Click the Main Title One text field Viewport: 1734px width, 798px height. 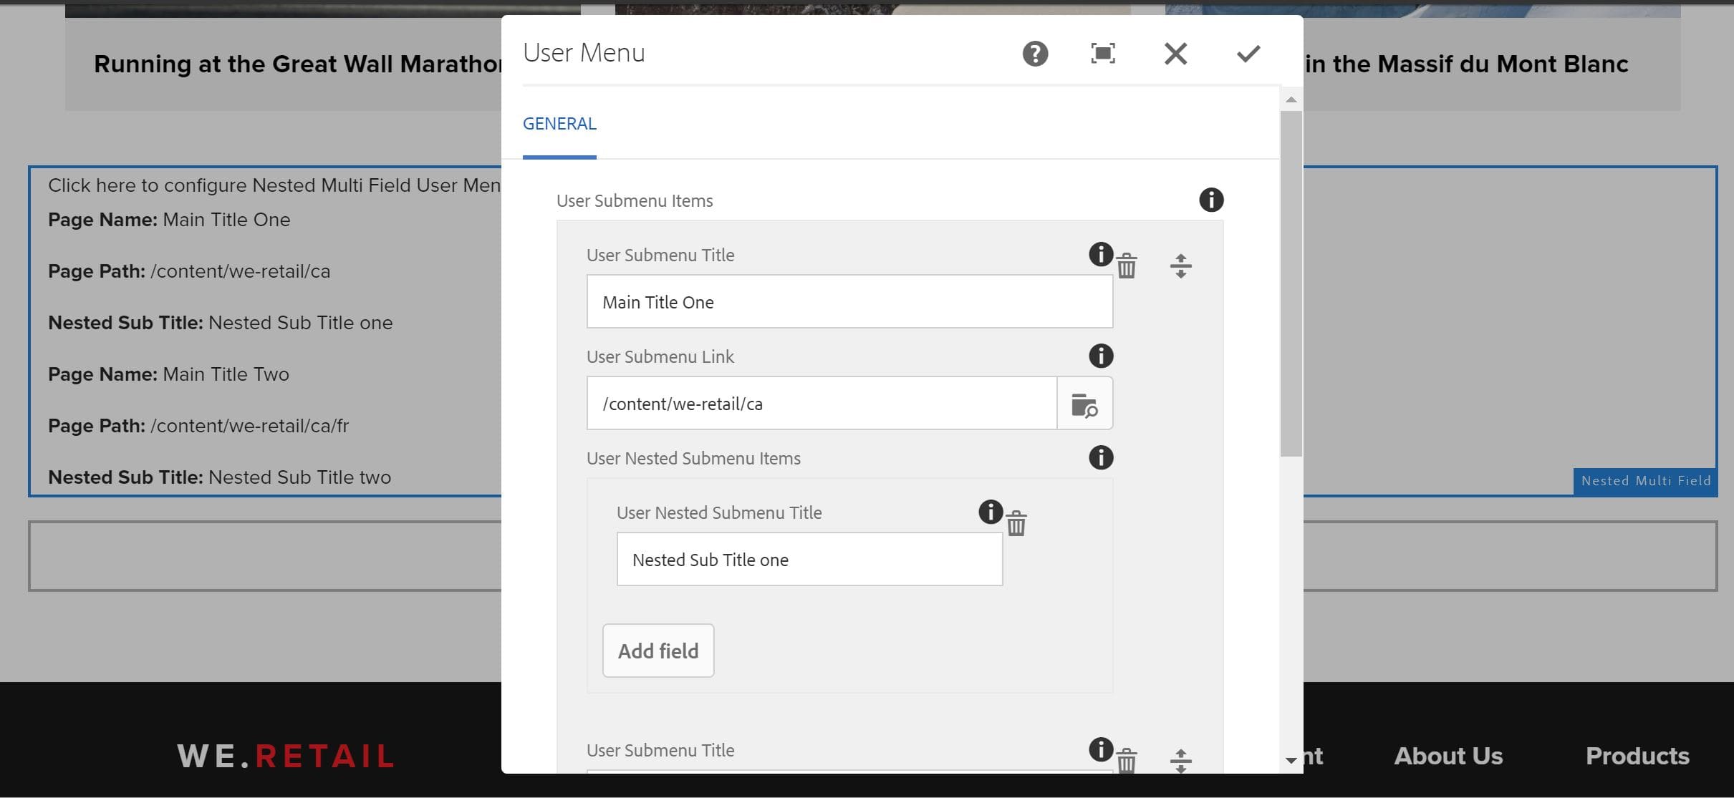point(849,302)
